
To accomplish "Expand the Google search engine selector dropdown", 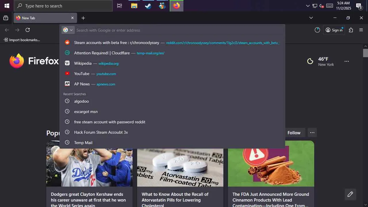I will [68, 30].
